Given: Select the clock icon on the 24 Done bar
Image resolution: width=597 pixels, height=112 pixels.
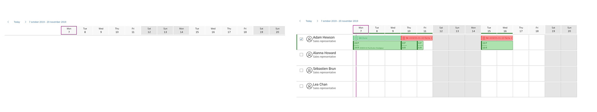Looking at the screenshot, I should click(356, 38).
